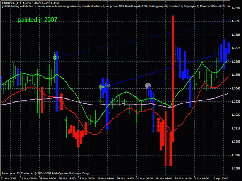
Task: Click the order marker above 30 Mar 00:00
Action: tap(148, 86)
